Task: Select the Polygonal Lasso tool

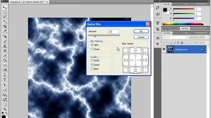Action: coord(5,17)
